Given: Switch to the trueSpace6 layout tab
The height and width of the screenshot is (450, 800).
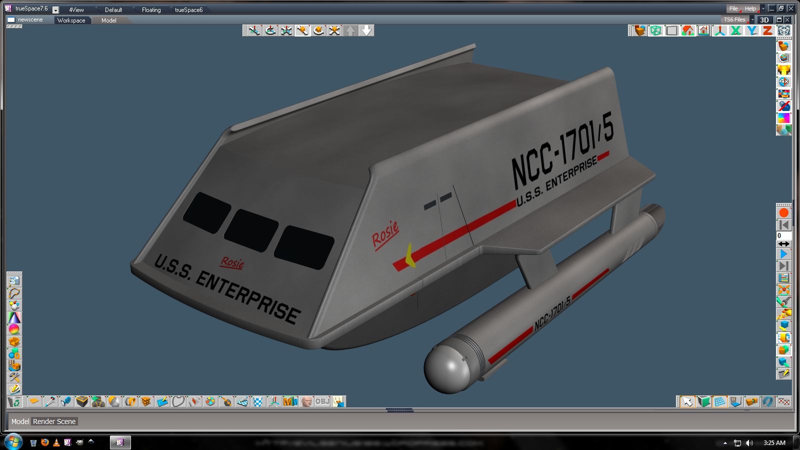Looking at the screenshot, I should tap(189, 10).
